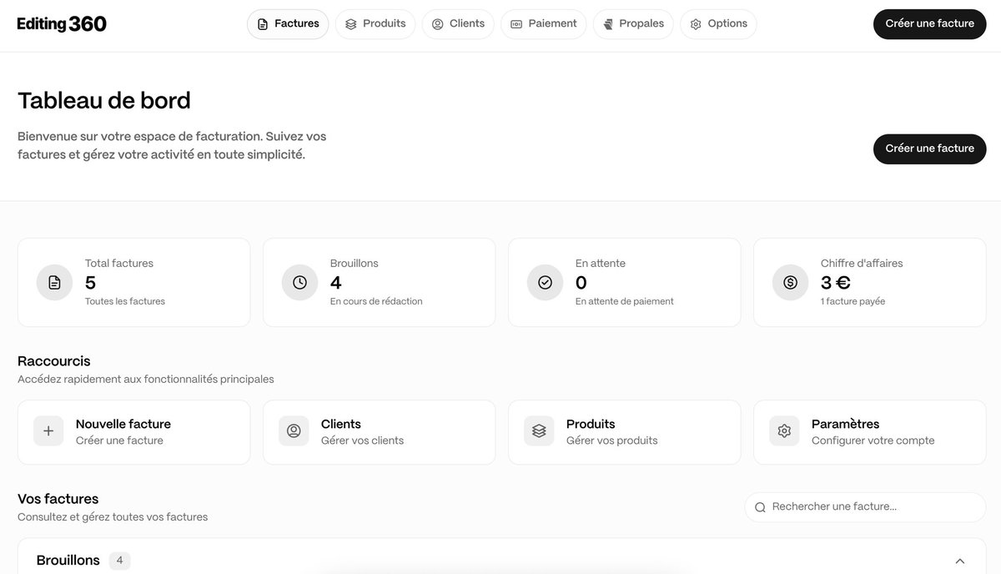Click Créer une facture beside the welcome text

click(930, 149)
